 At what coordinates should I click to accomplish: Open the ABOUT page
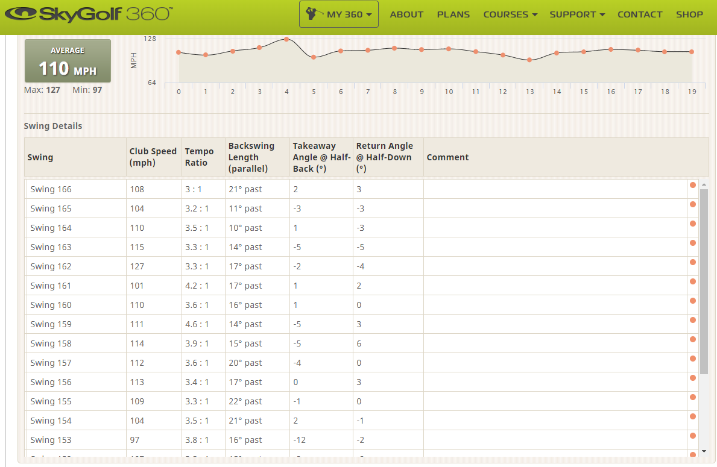tap(406, 14)
